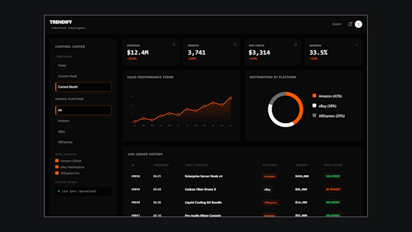The height and width of the screenshot is (232, 412).
Task: Toggle the AliExpress Ent. data stream checkbox
Action: point(57,173)
